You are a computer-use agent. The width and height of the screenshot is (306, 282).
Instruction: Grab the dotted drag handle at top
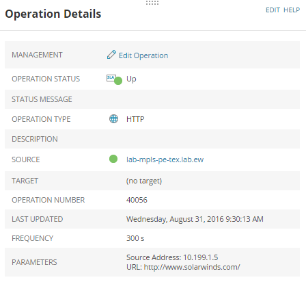coord(152,3)
